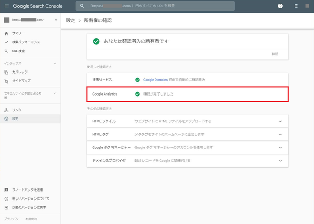This screenshot has height=224, width=314.
Task: Open リンク report in sidebar
Action: (x=16, y=110)
